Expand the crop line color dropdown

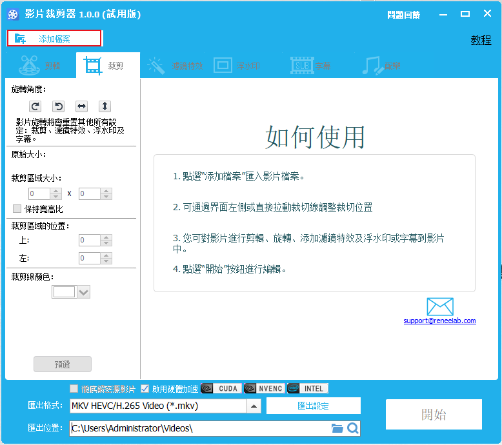coord(84,292)
